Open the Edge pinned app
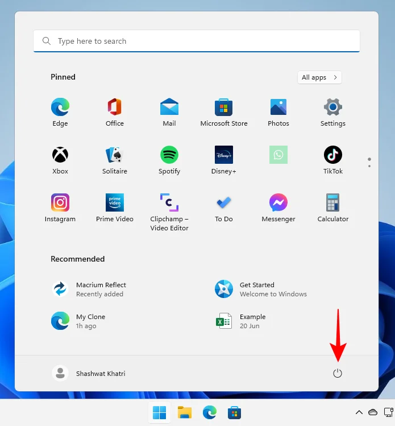The height and width of the screenshot is (426, 395). [x=60, y=112]
